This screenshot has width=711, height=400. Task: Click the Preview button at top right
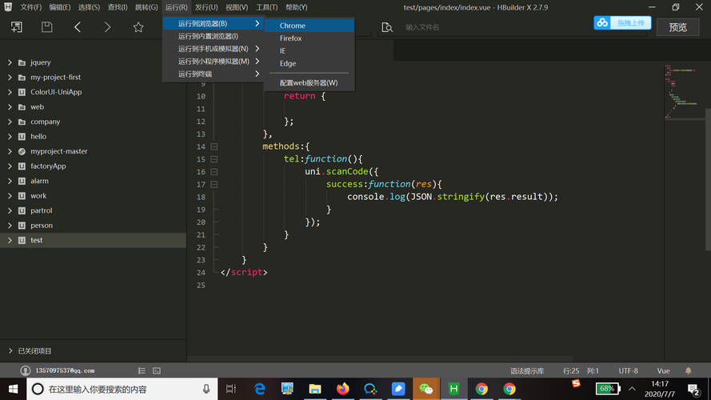[x=677, y=27]
